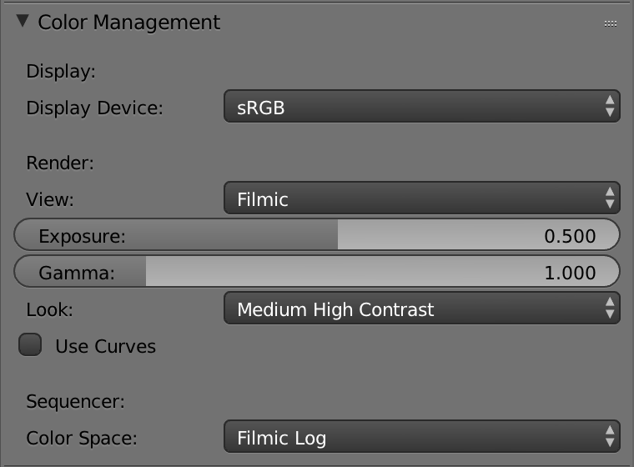Click the Gamma value 1.000
Screen dimensions: 634x467
pyautogui.click(x=570, y=273)
